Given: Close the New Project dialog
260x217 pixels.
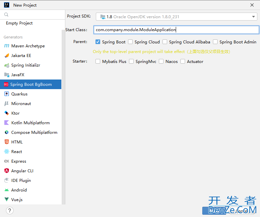Looking at the screenshot, I should click(x=252, y=5).
